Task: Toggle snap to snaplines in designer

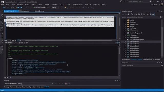Action: pos(18,40)
